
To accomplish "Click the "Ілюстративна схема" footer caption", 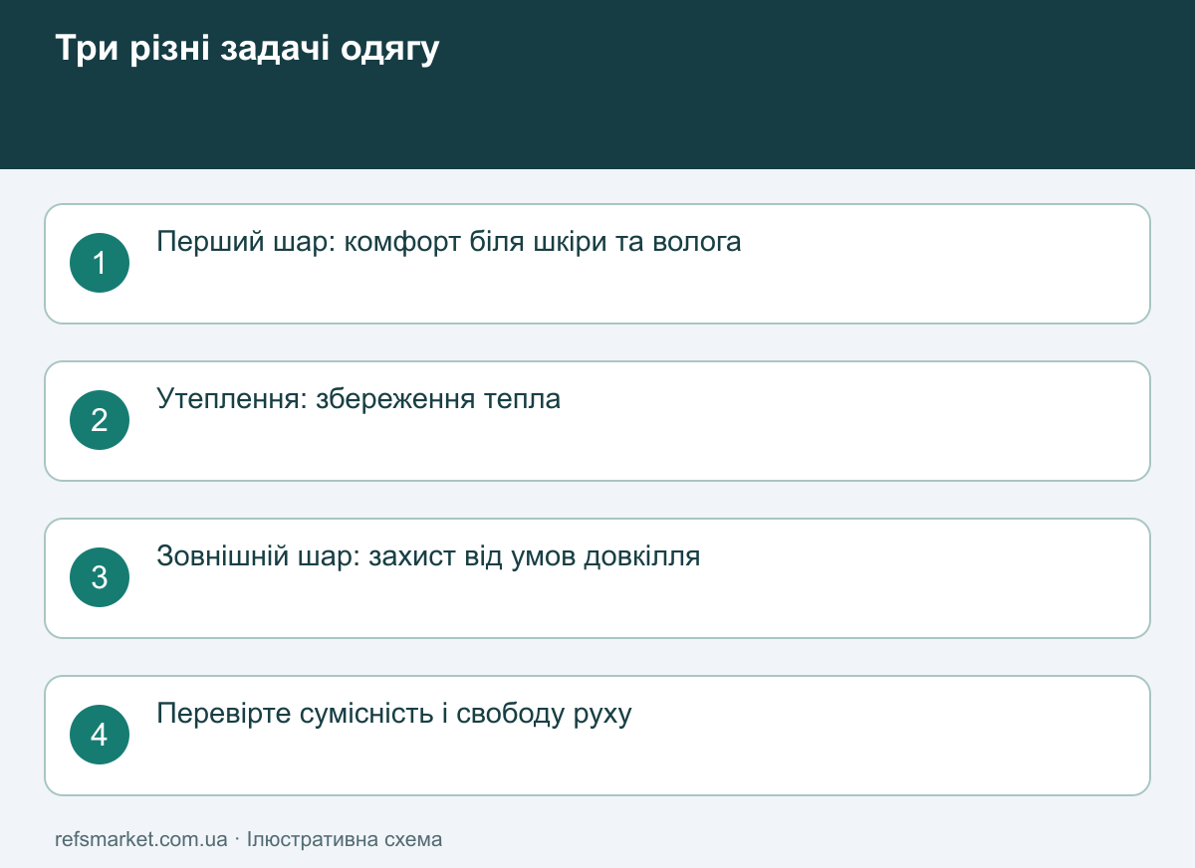I will tap(345, 839).
